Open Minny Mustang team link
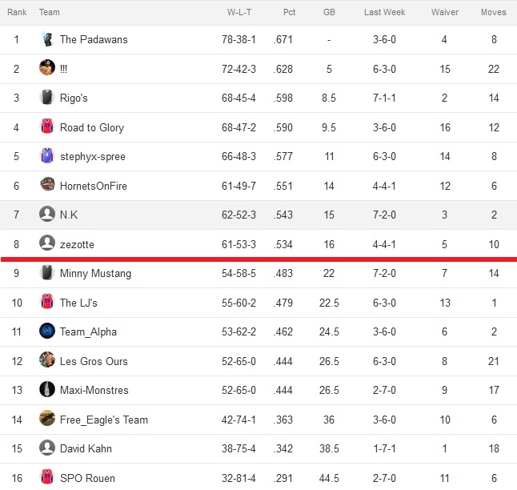This screenshot has width=517, height=490. point(95,274)
